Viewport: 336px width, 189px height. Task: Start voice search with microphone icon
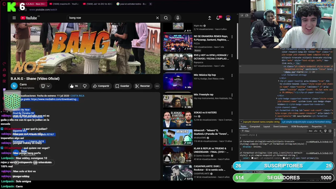pyautogui.click(x=178, y=18)
